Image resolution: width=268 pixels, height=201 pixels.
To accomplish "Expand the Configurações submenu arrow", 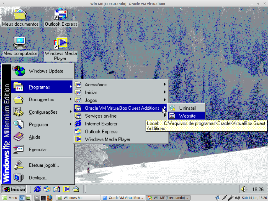I will pyautogui.click(x=71, y=111).
